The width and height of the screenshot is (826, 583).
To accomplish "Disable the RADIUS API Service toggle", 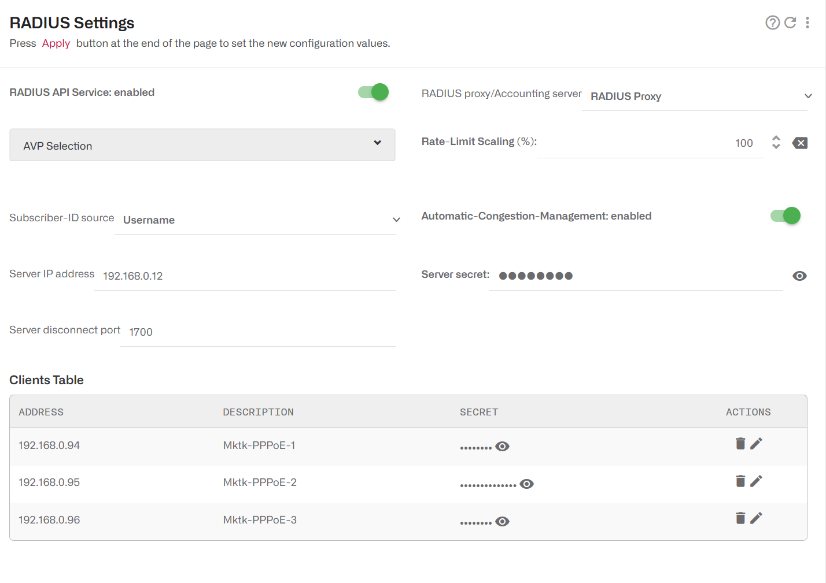I will (373, 92).
